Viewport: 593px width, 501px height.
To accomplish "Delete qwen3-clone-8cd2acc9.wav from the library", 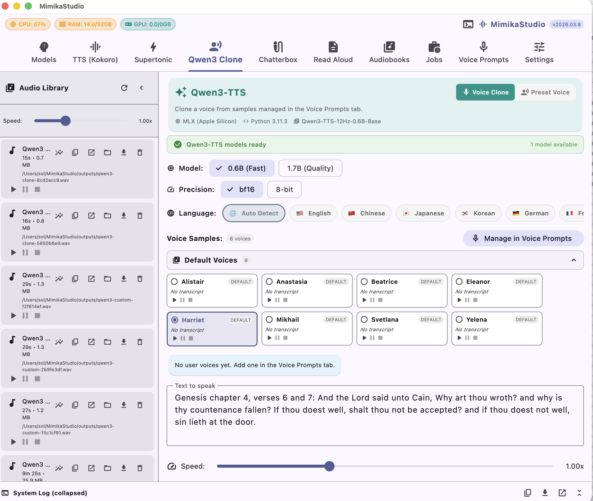I will click(140, 153).
